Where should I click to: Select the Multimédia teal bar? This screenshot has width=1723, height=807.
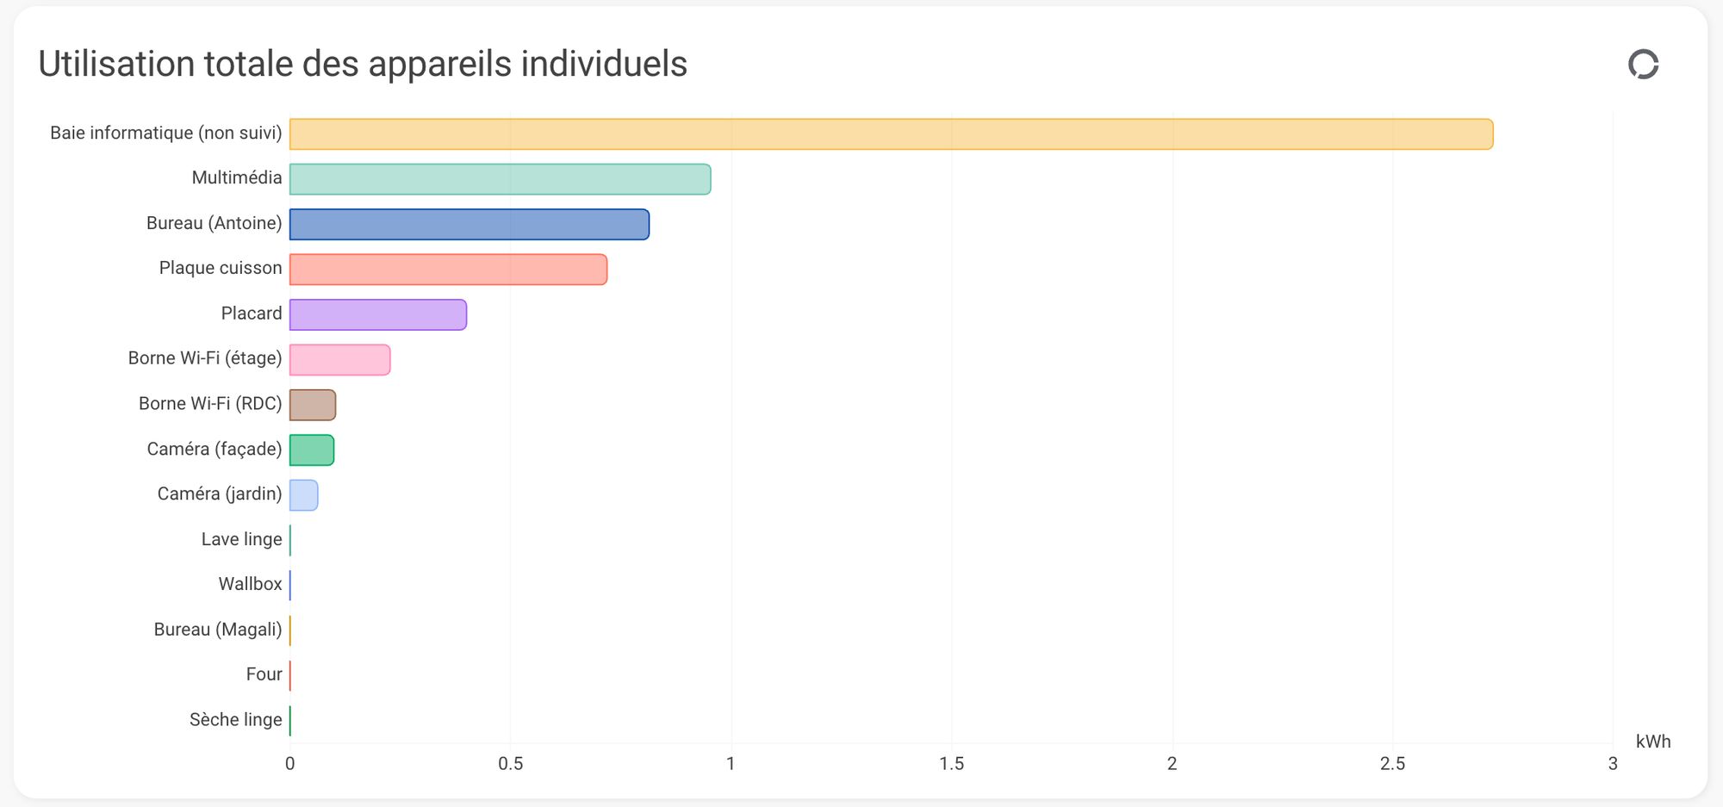pyautogui.click(x=500, y=179)
